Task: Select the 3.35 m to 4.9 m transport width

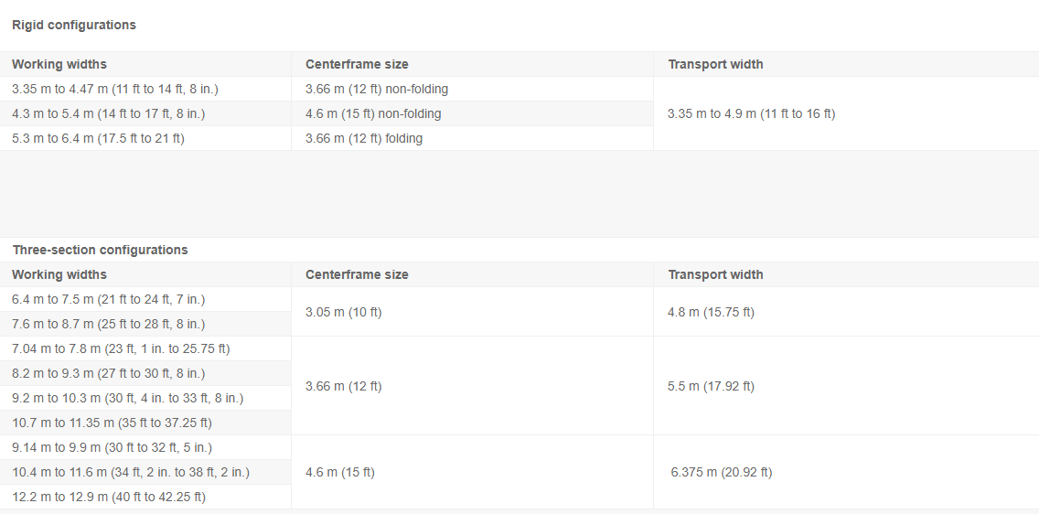Action: tap(751, 114)
